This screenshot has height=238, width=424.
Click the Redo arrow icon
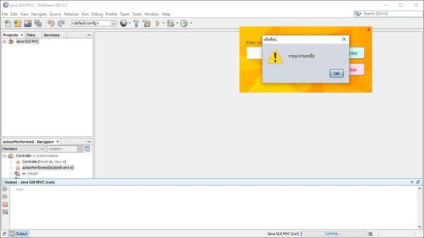coord(61,24)
